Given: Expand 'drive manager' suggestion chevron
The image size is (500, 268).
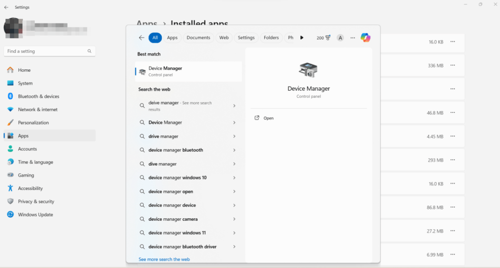Looking at the screenshot, I should (x=234, y=137).
